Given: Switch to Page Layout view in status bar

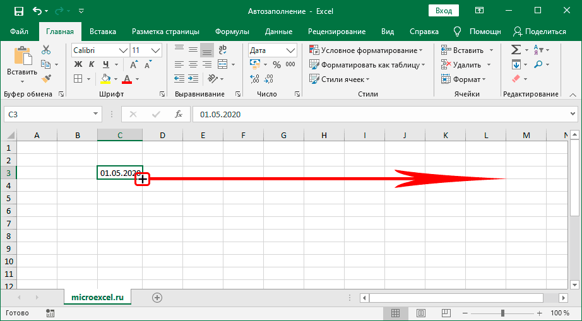Looking at the screenshot, I should point(419,313).
